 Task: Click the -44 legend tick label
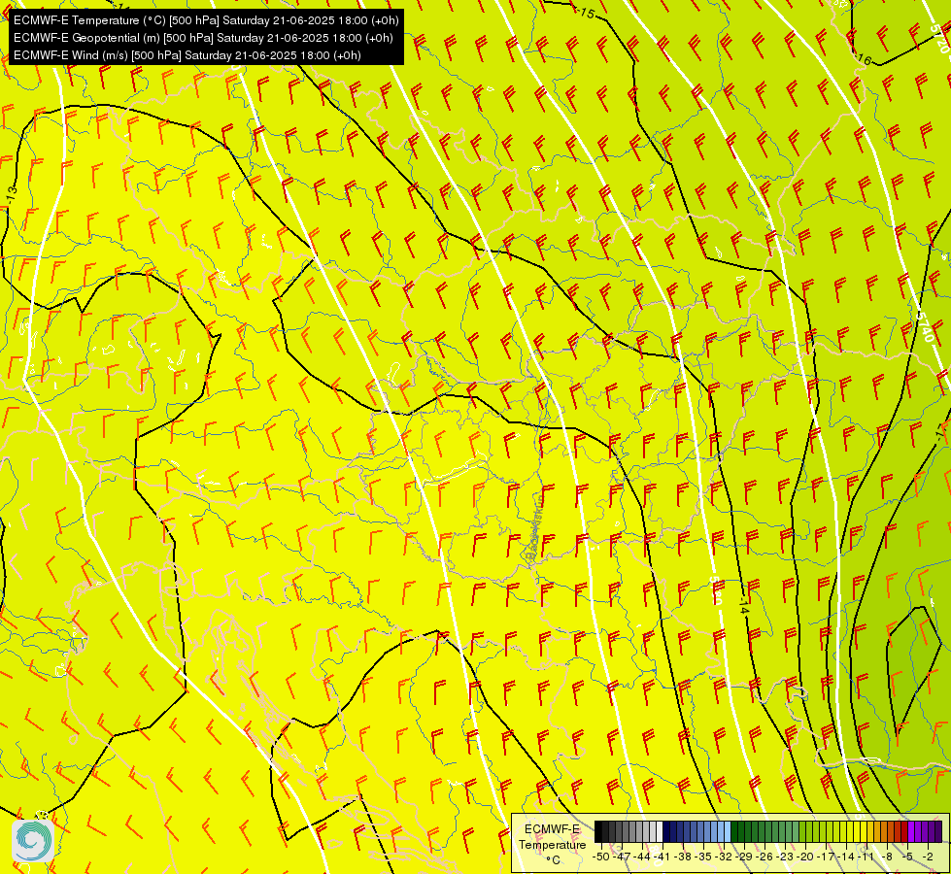tap(642, 857)
